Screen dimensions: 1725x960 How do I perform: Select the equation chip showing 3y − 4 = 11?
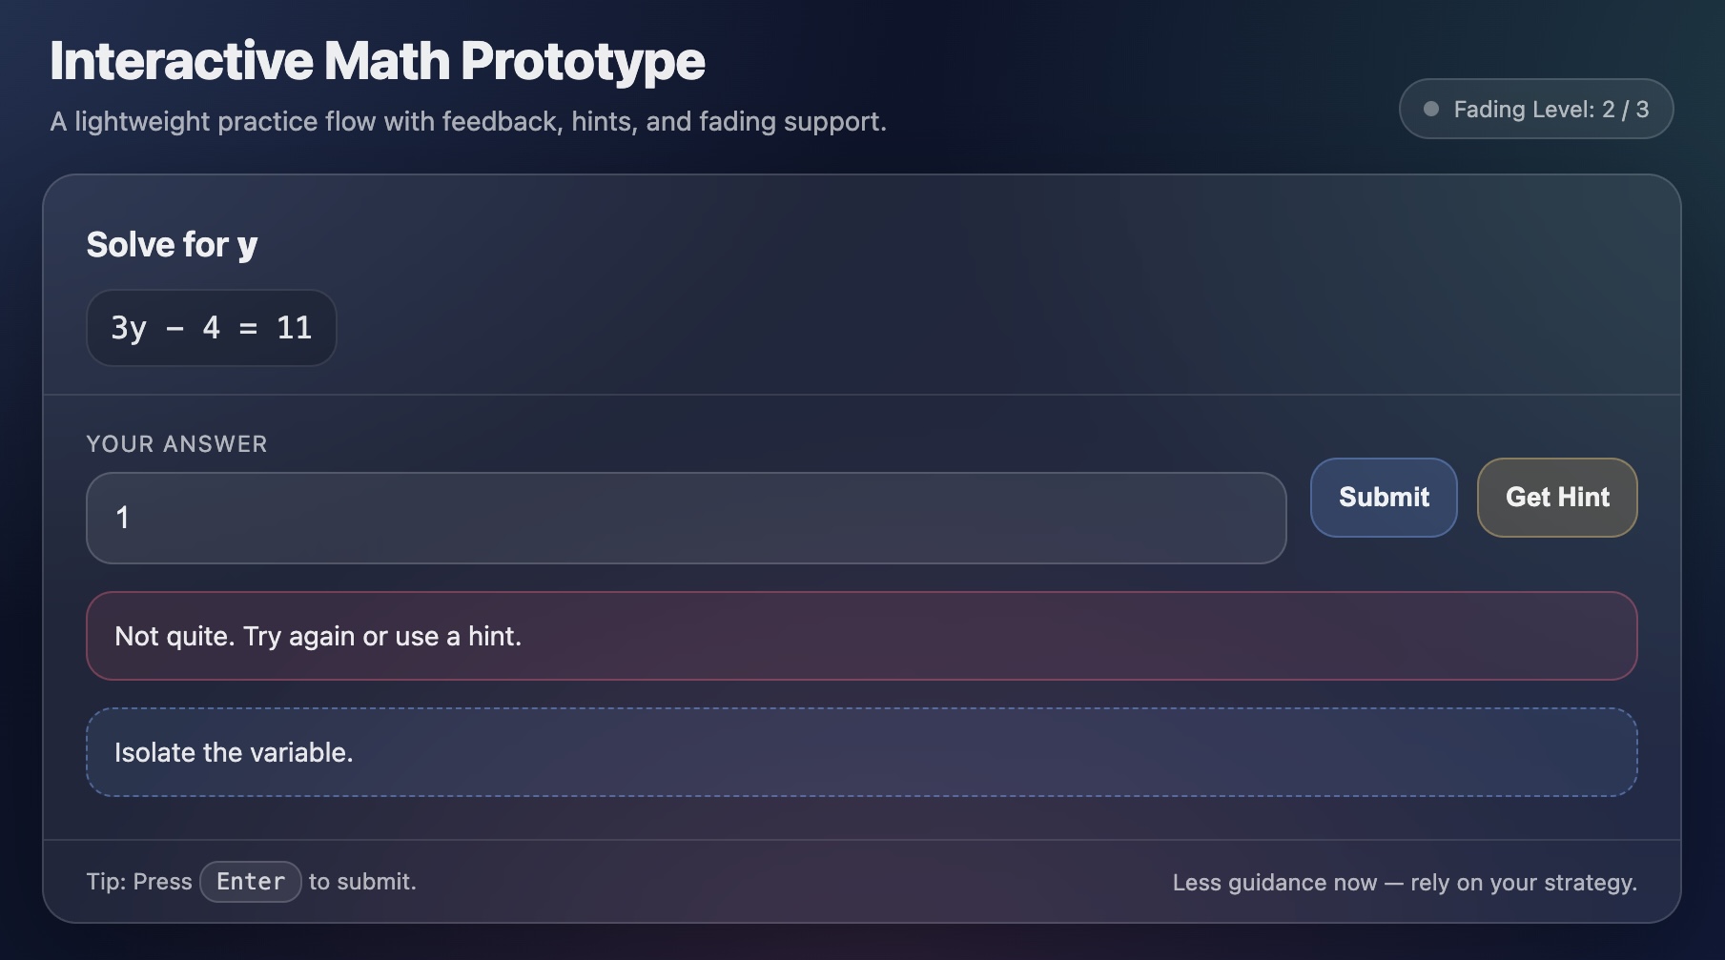(x=211, y=328)
